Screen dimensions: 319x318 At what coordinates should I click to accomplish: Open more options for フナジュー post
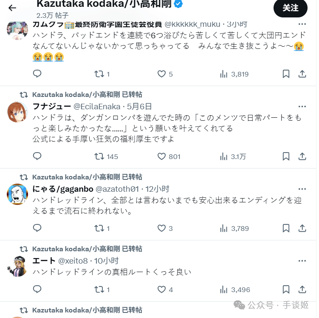click(x=302, y=106)
